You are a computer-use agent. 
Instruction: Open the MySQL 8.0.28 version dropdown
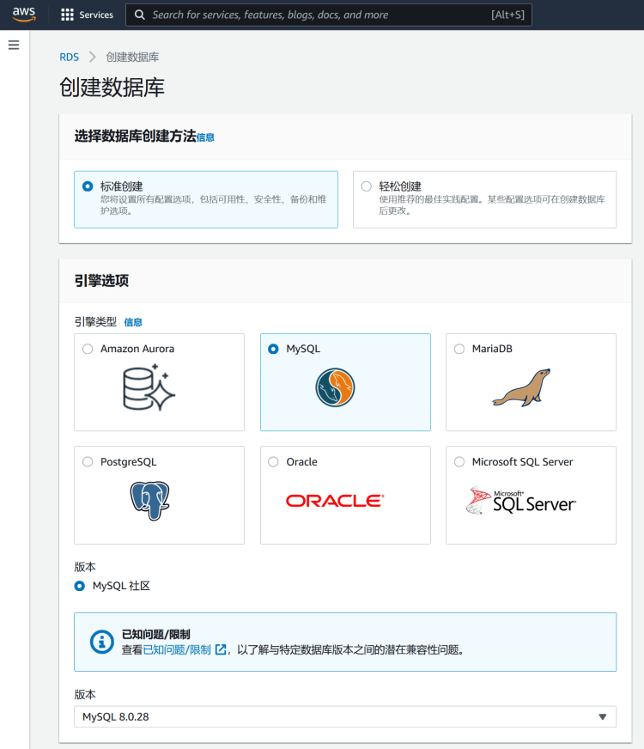pyautogui.click(x=344, y=716)
